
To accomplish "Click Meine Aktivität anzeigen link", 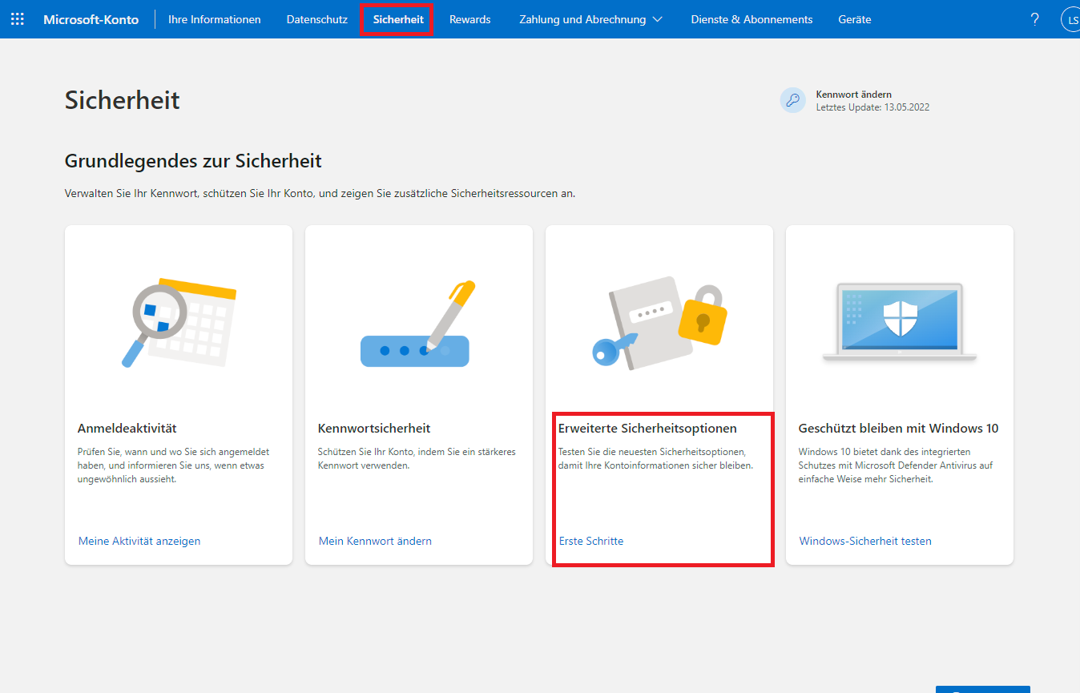I will (x=139, y=541).
